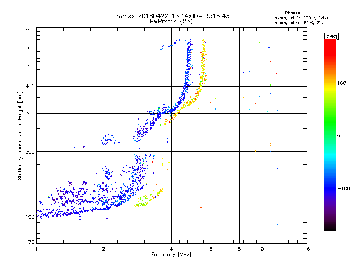
Task: Click the y-axis label '500'
Action: tap(30, 65)
